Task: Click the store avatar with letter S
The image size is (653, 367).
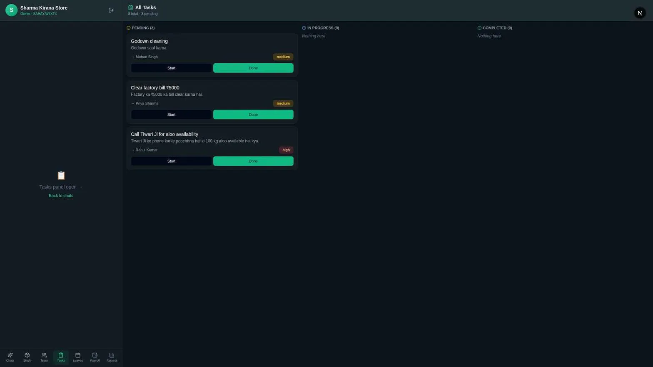Action: click(x=11, y=10)
